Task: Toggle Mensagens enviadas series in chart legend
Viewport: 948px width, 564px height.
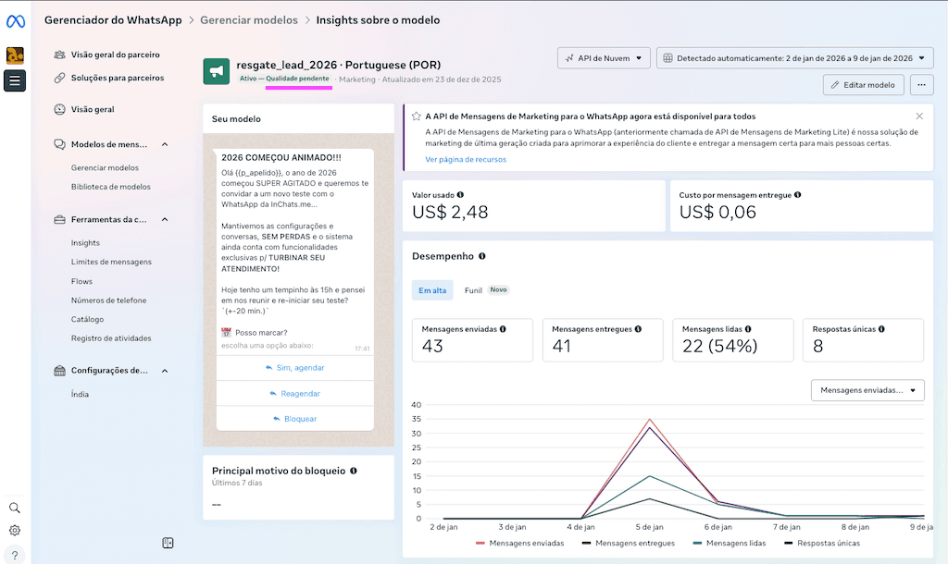Action: (519, 543)
